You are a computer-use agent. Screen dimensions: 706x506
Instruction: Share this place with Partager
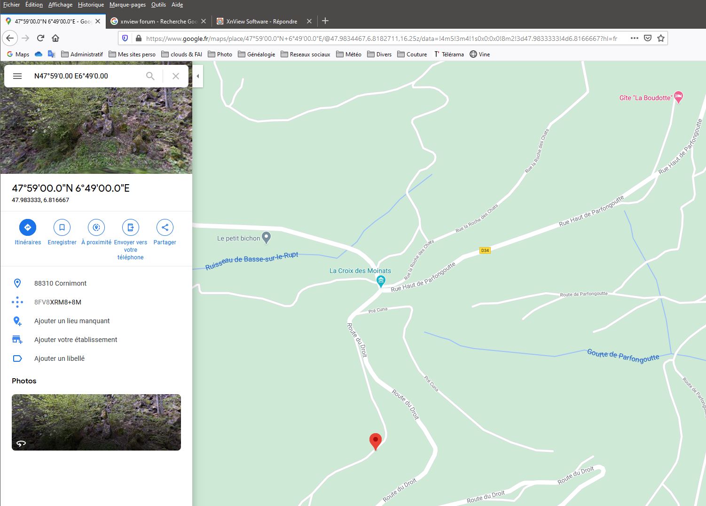(165, 232)
